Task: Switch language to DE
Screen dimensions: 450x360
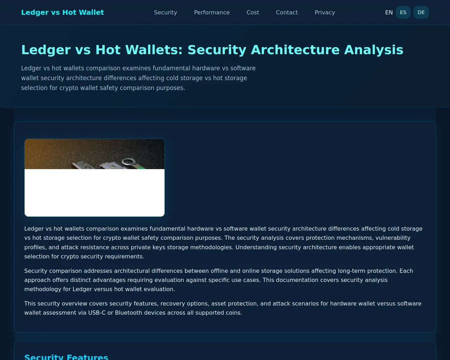Action: click(421, 12)
